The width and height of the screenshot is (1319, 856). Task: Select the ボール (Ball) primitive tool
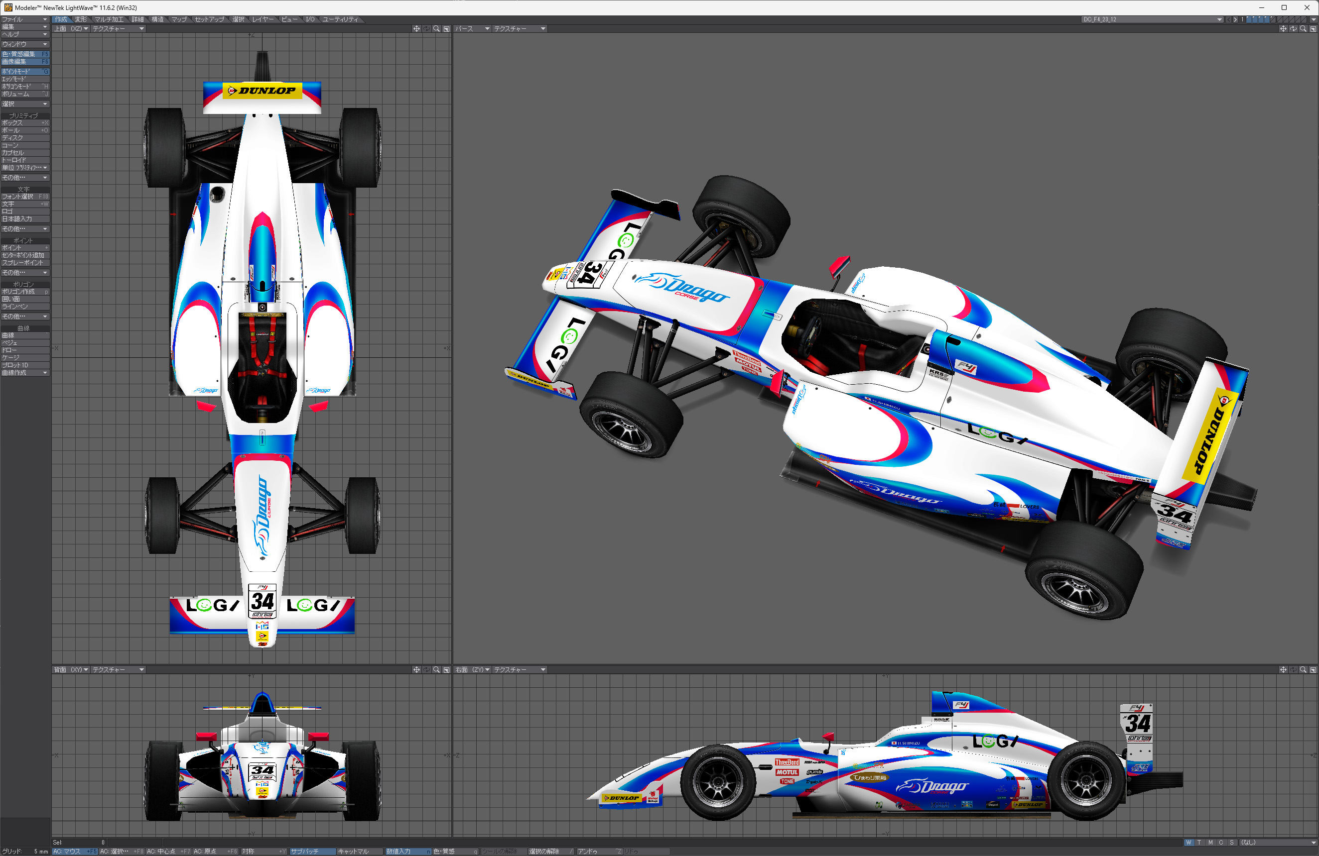(25, 131)
